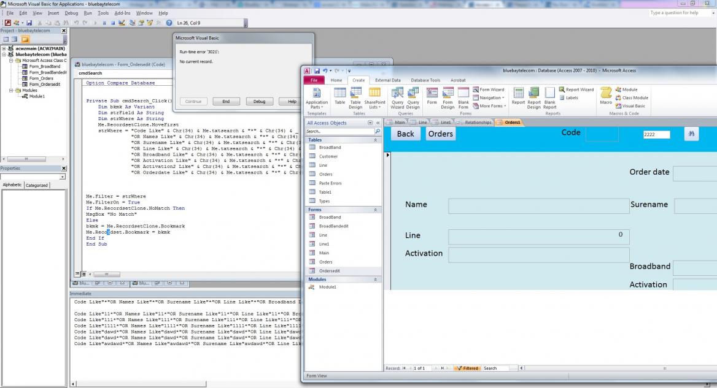Collapse the Tables group in navigation pane

(x=376, y=140)
